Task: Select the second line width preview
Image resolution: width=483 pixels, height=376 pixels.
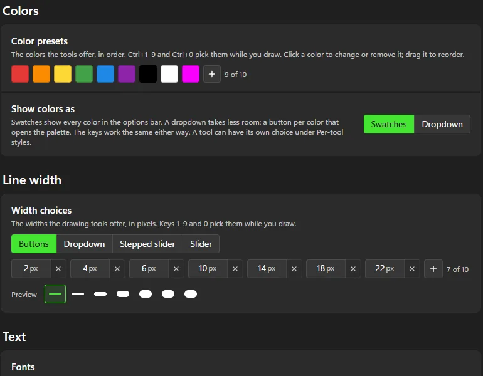Action: click(78, 294)
